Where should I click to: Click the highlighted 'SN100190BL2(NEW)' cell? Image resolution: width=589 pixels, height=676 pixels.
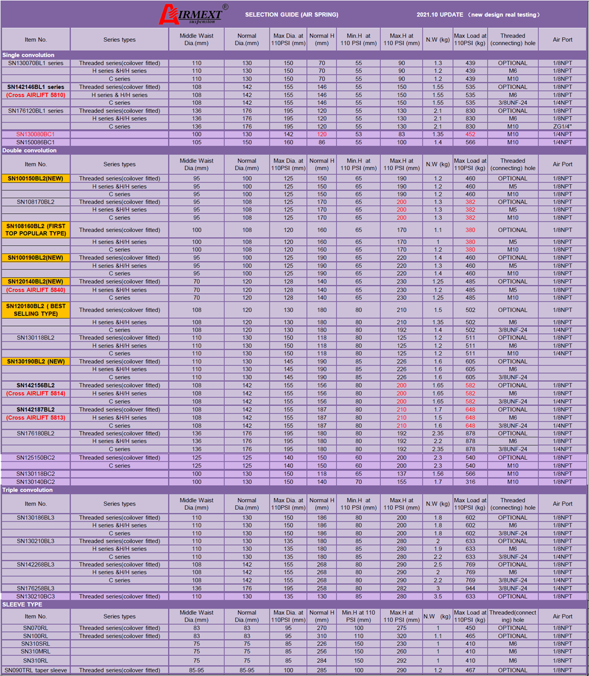(x=36, y=258)
